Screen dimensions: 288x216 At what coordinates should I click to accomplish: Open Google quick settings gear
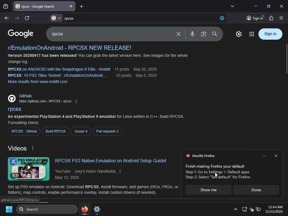(x=239, y=34)
